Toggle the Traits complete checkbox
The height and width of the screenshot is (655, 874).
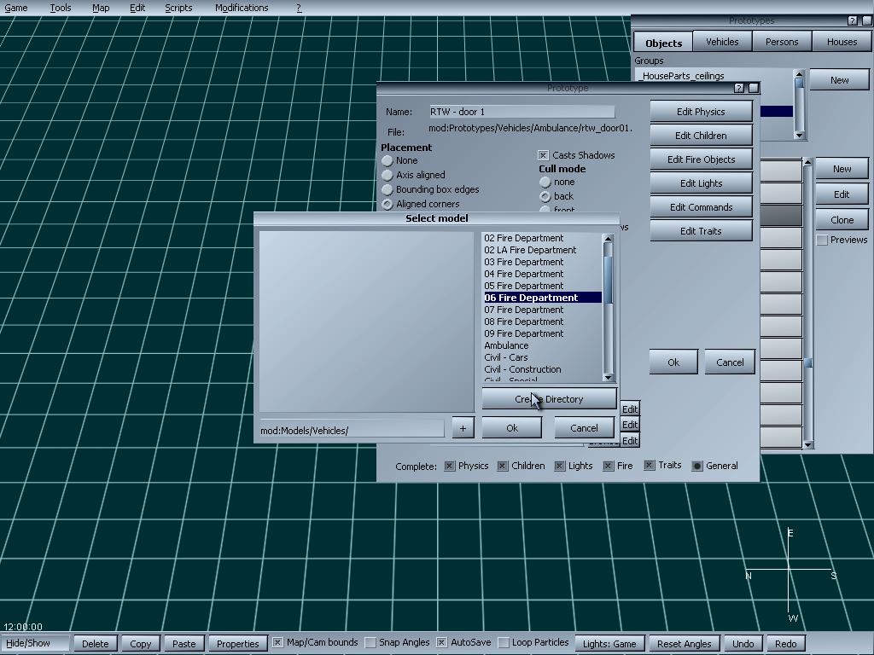click(x=649, y=465)
